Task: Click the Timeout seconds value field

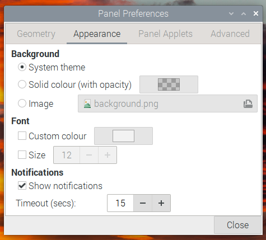Action: coord(120,203)
